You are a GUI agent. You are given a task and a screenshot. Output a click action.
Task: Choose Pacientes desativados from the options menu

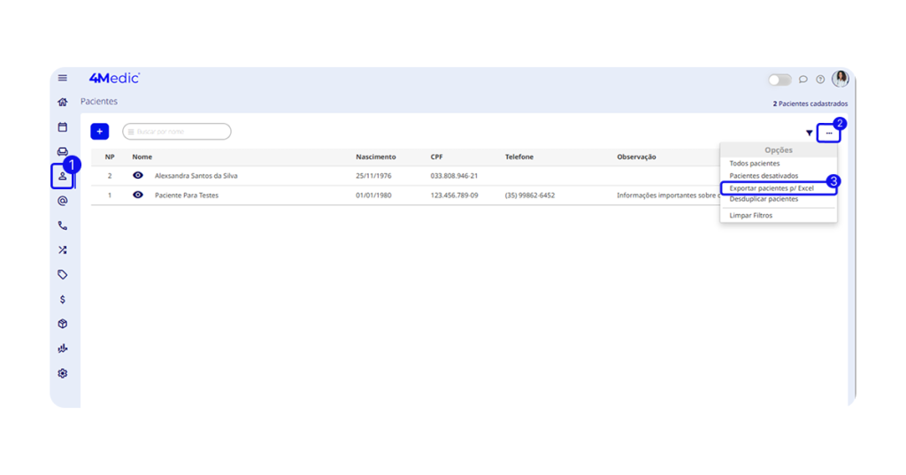(x=764, y=176)
